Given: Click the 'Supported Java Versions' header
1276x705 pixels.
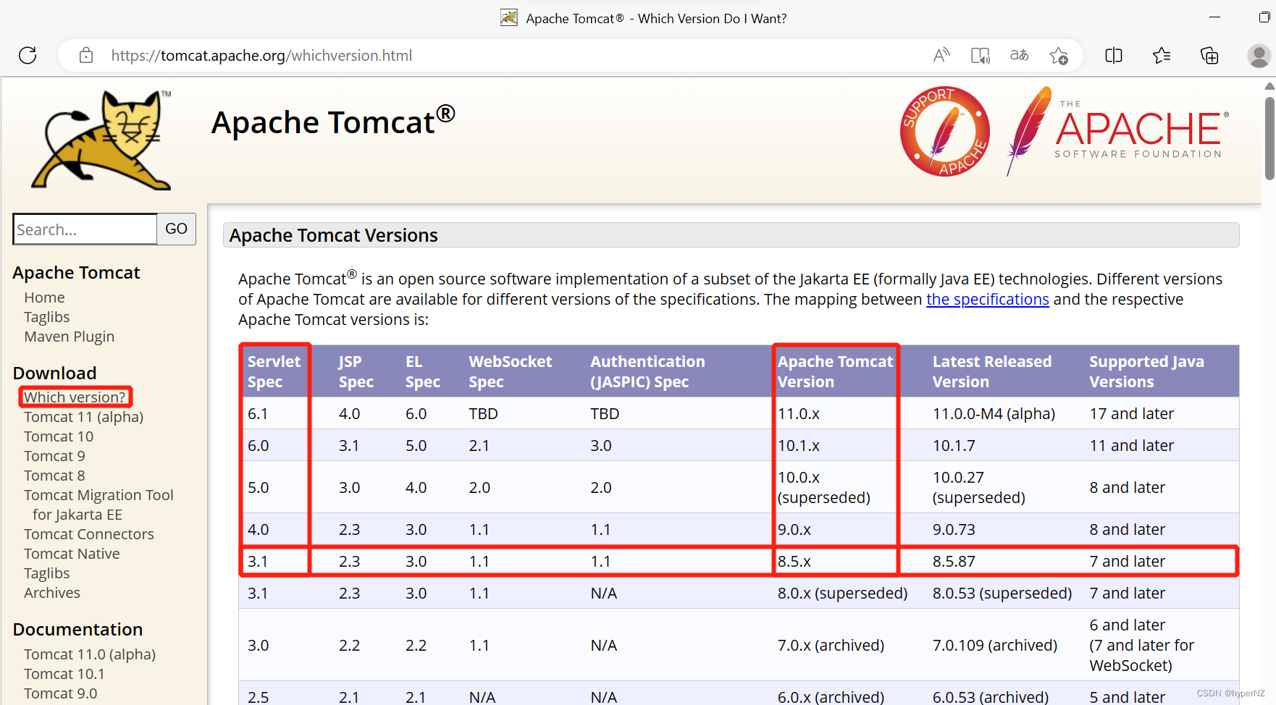Looking at the screenshot, I should (1146, 371).
